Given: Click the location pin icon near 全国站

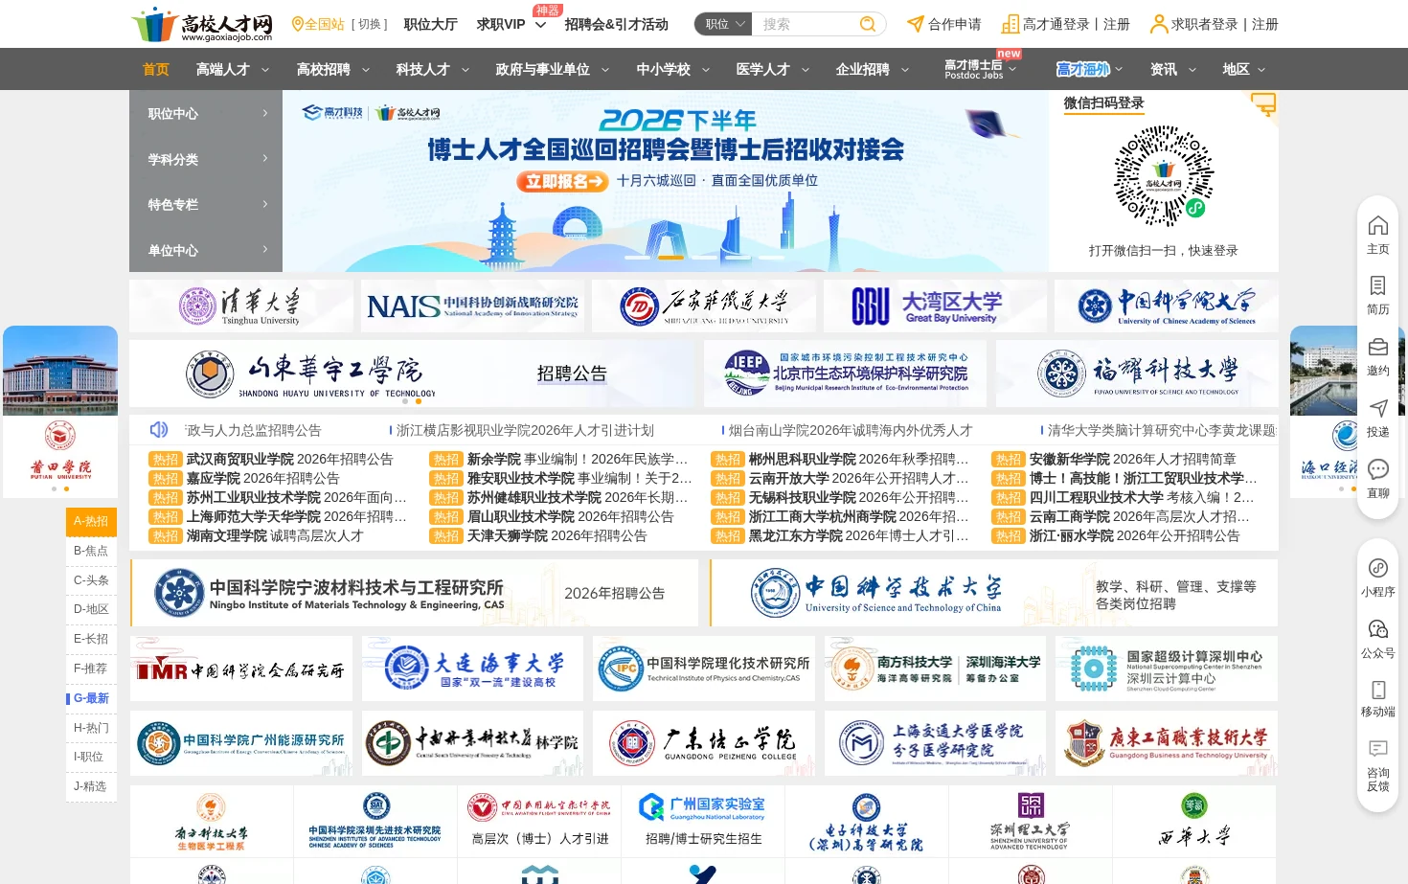Looking at the screenshot, I should point(297,24).
